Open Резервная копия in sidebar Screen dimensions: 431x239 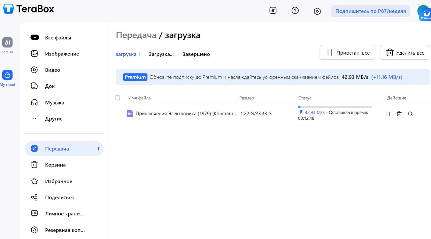[64, 230]
